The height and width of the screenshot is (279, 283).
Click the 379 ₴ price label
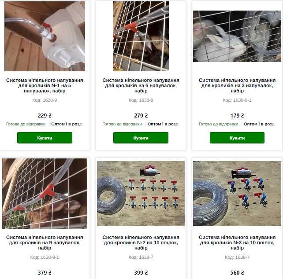(x=45, y=273)
